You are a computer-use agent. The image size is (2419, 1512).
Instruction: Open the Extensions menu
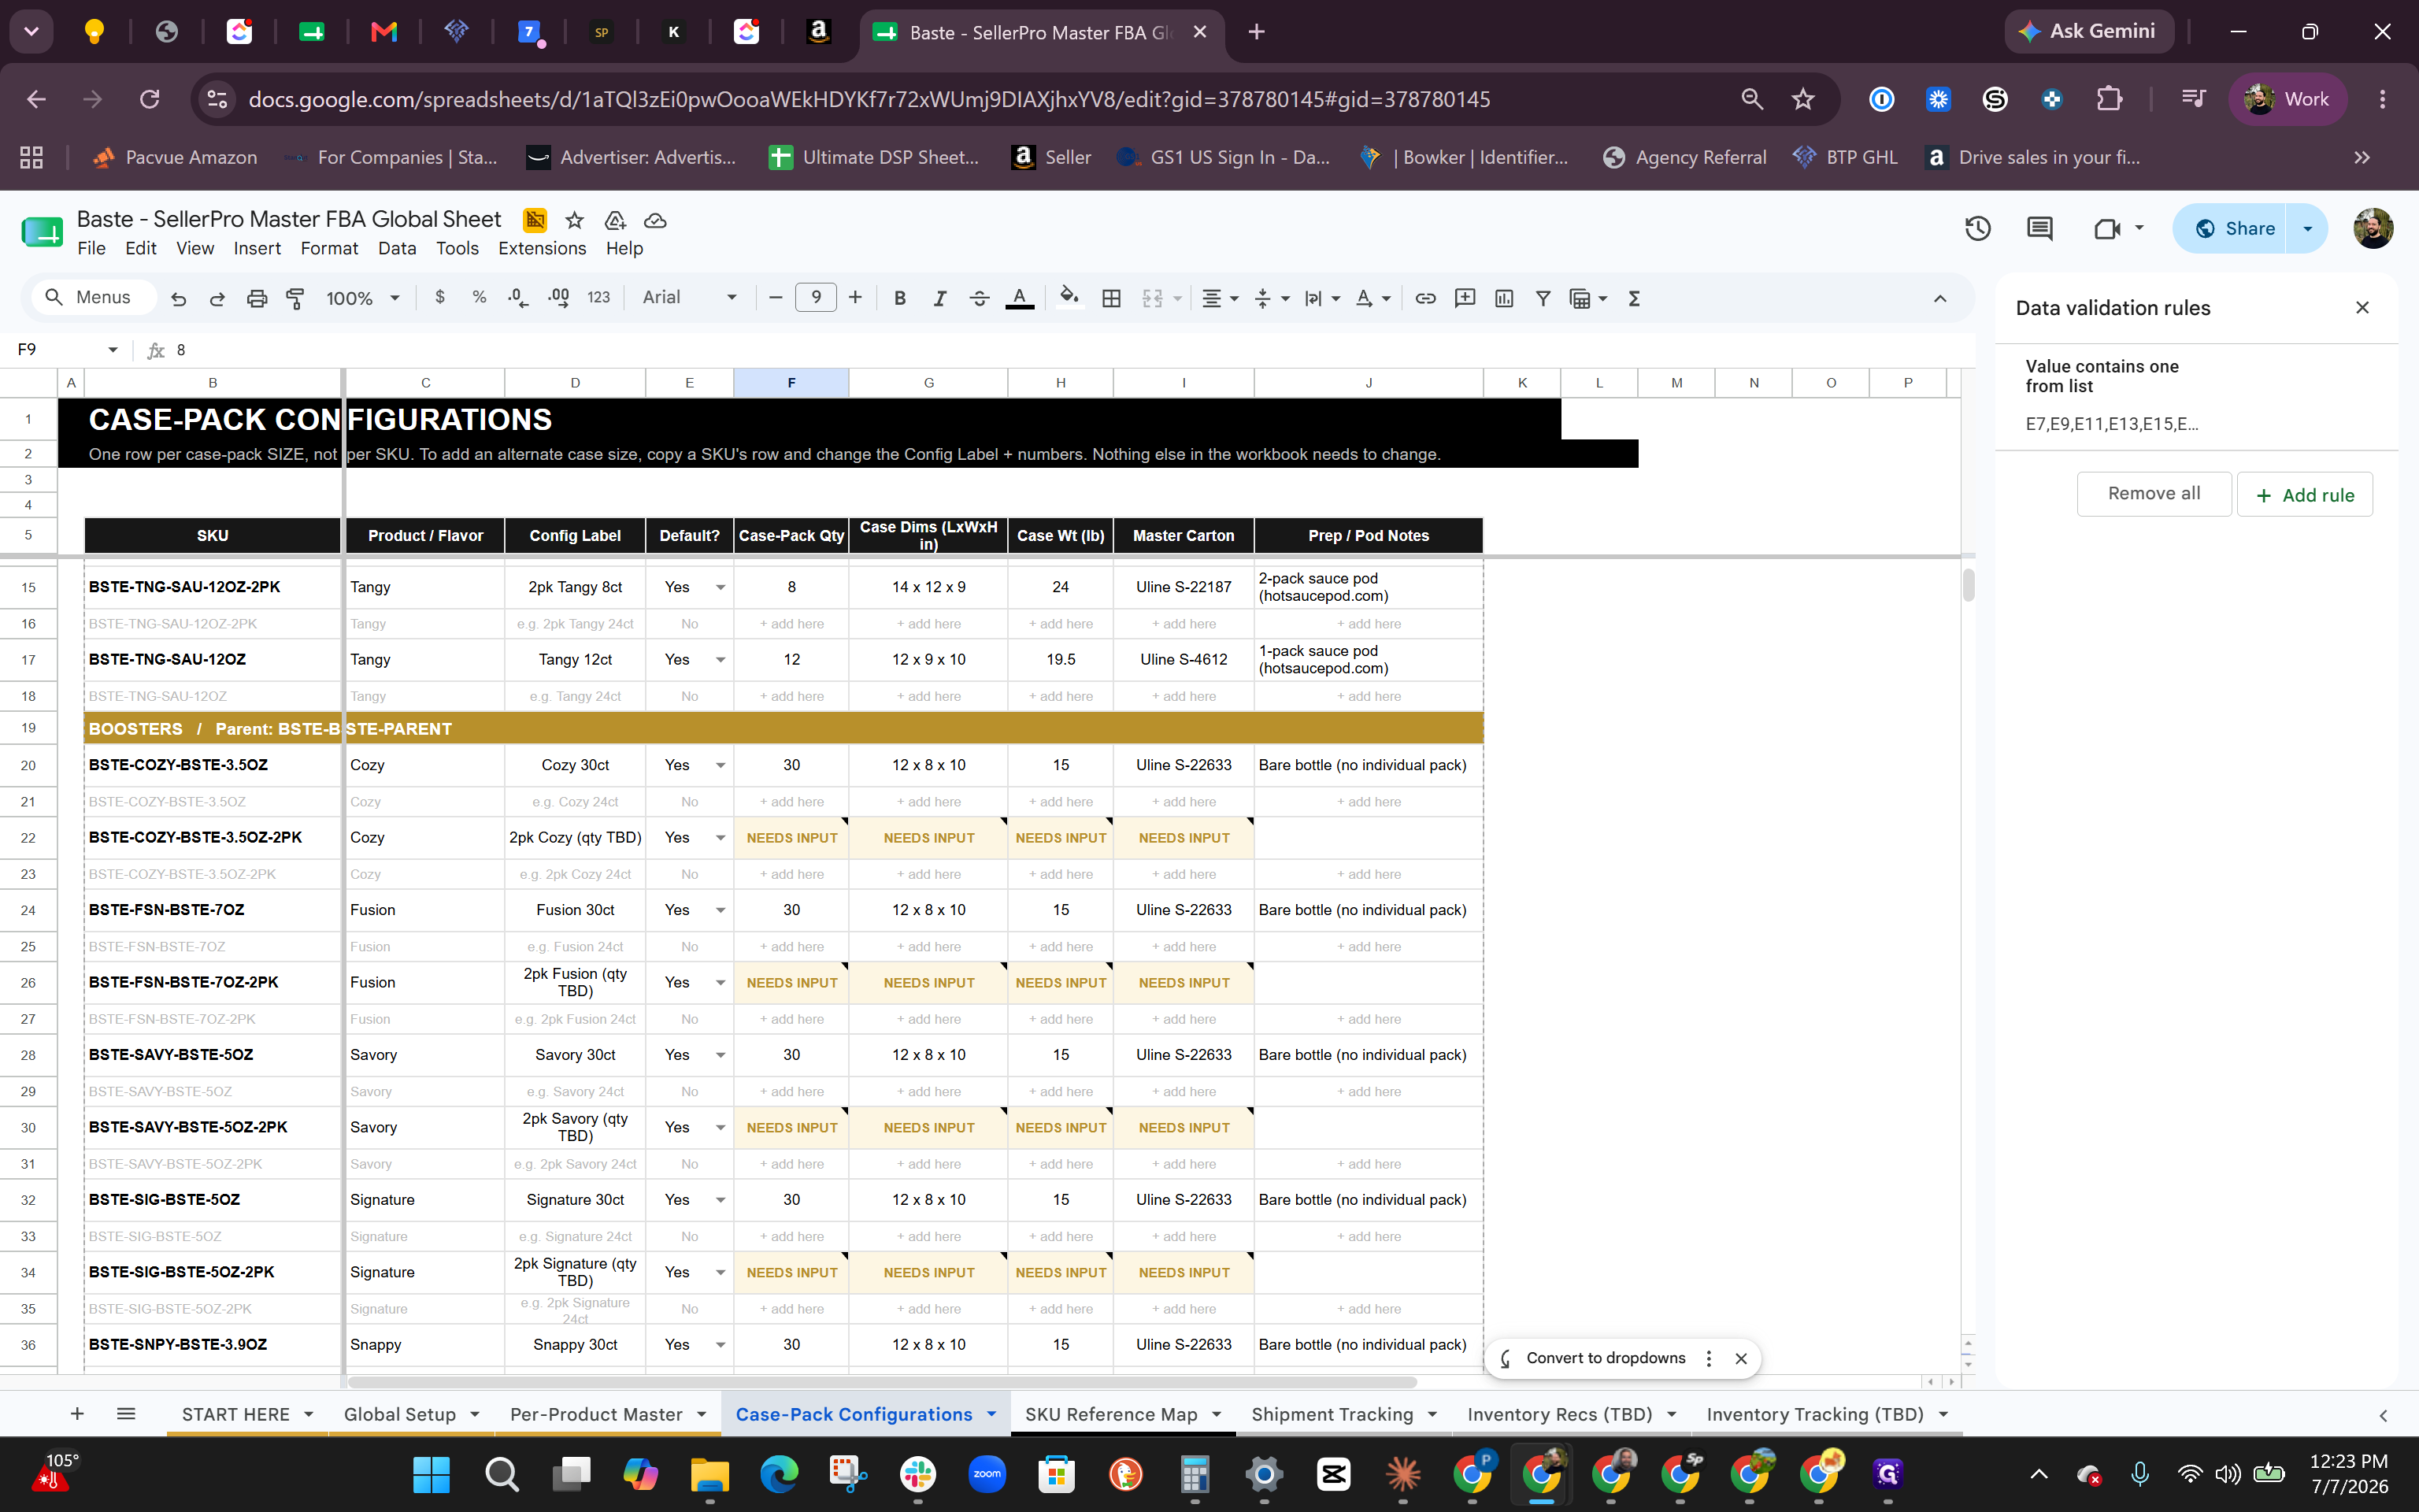542,248
